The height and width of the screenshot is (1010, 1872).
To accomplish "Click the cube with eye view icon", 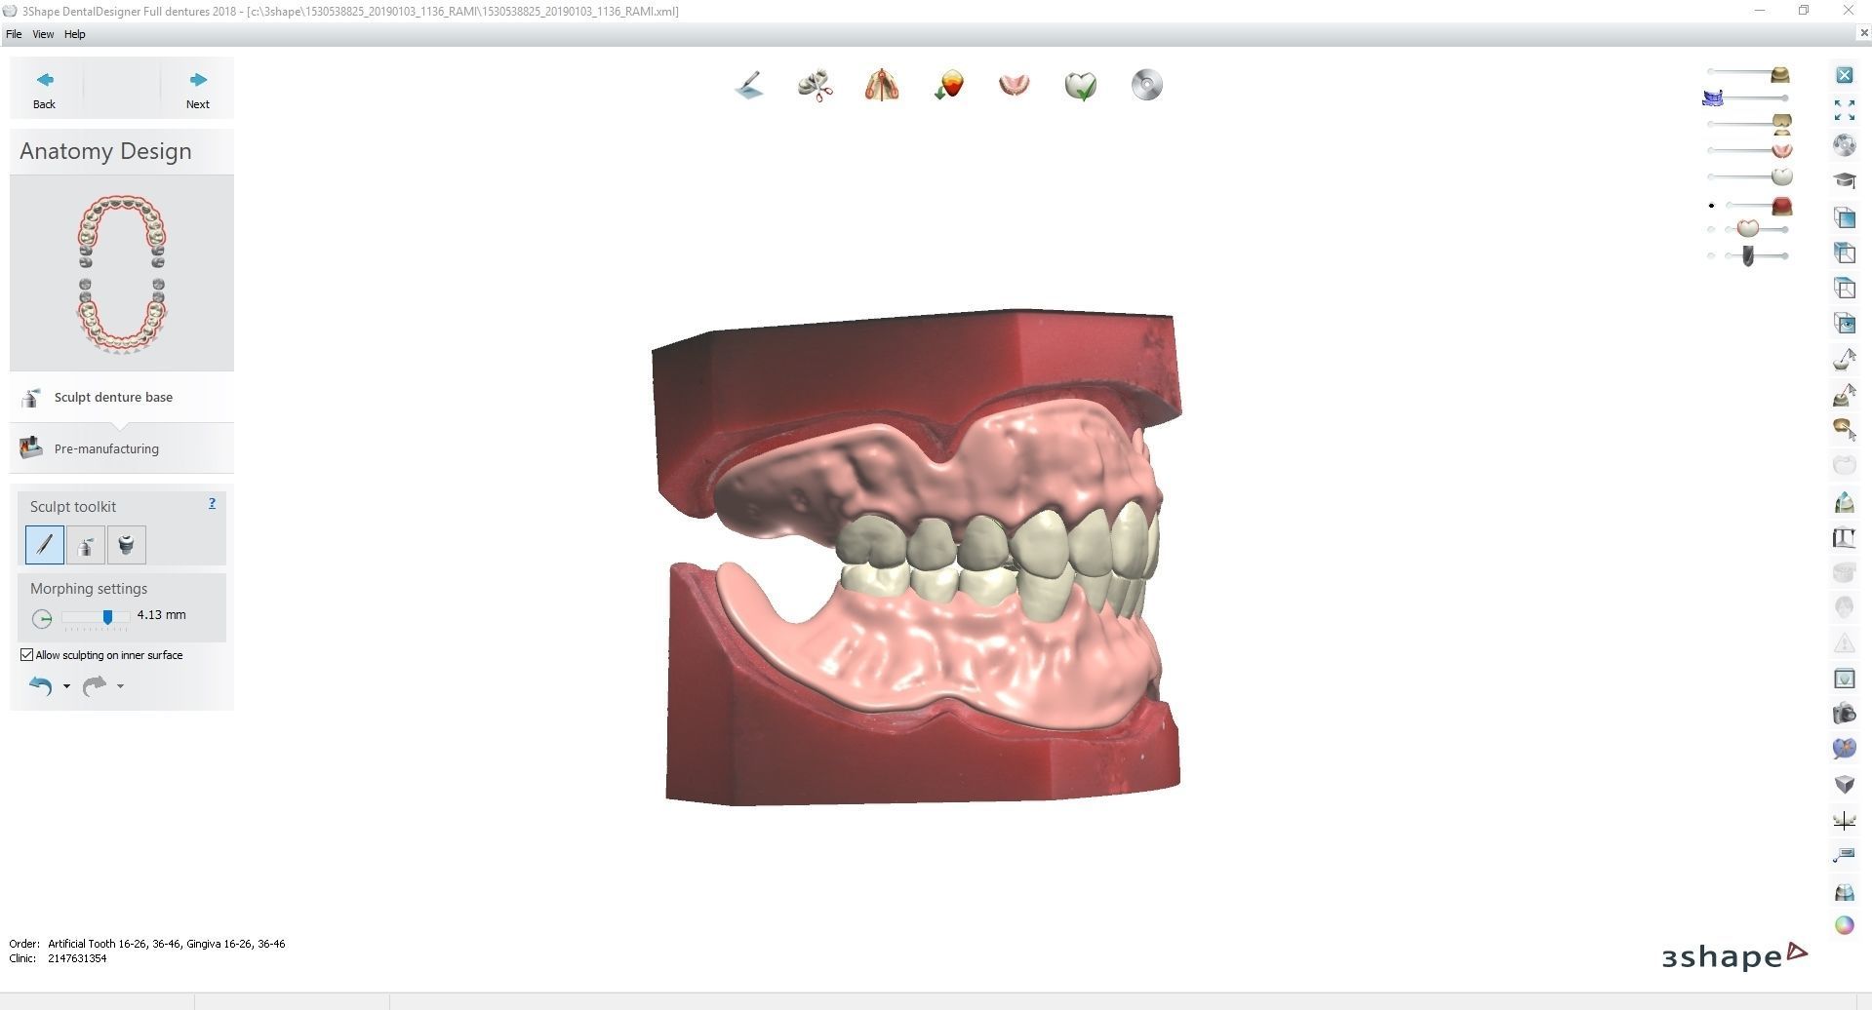I will (x=1845, y=323).
